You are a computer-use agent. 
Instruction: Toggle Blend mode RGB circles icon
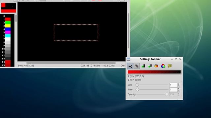click(x=163, y=66)
